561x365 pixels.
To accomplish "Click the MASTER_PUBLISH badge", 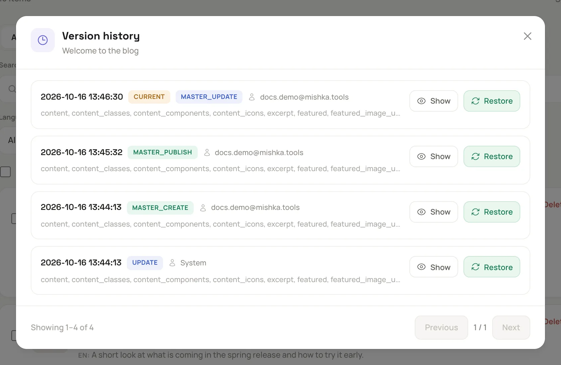I will click(163, 152).
